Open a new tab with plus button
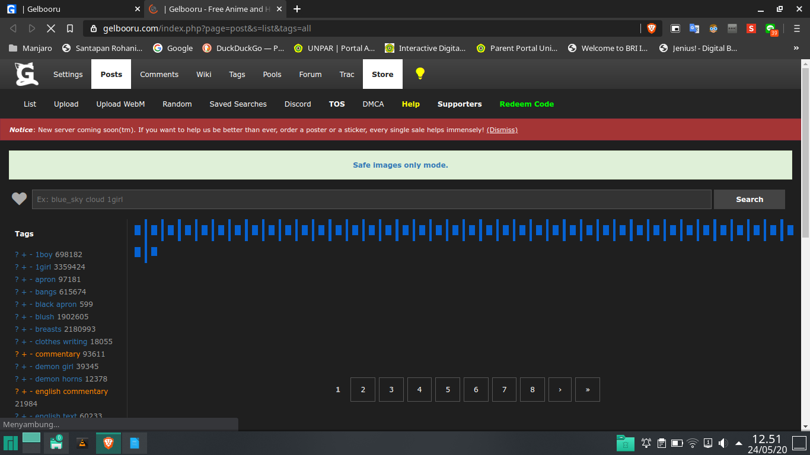This screenshot has height=455, width=810. point(297,9)
